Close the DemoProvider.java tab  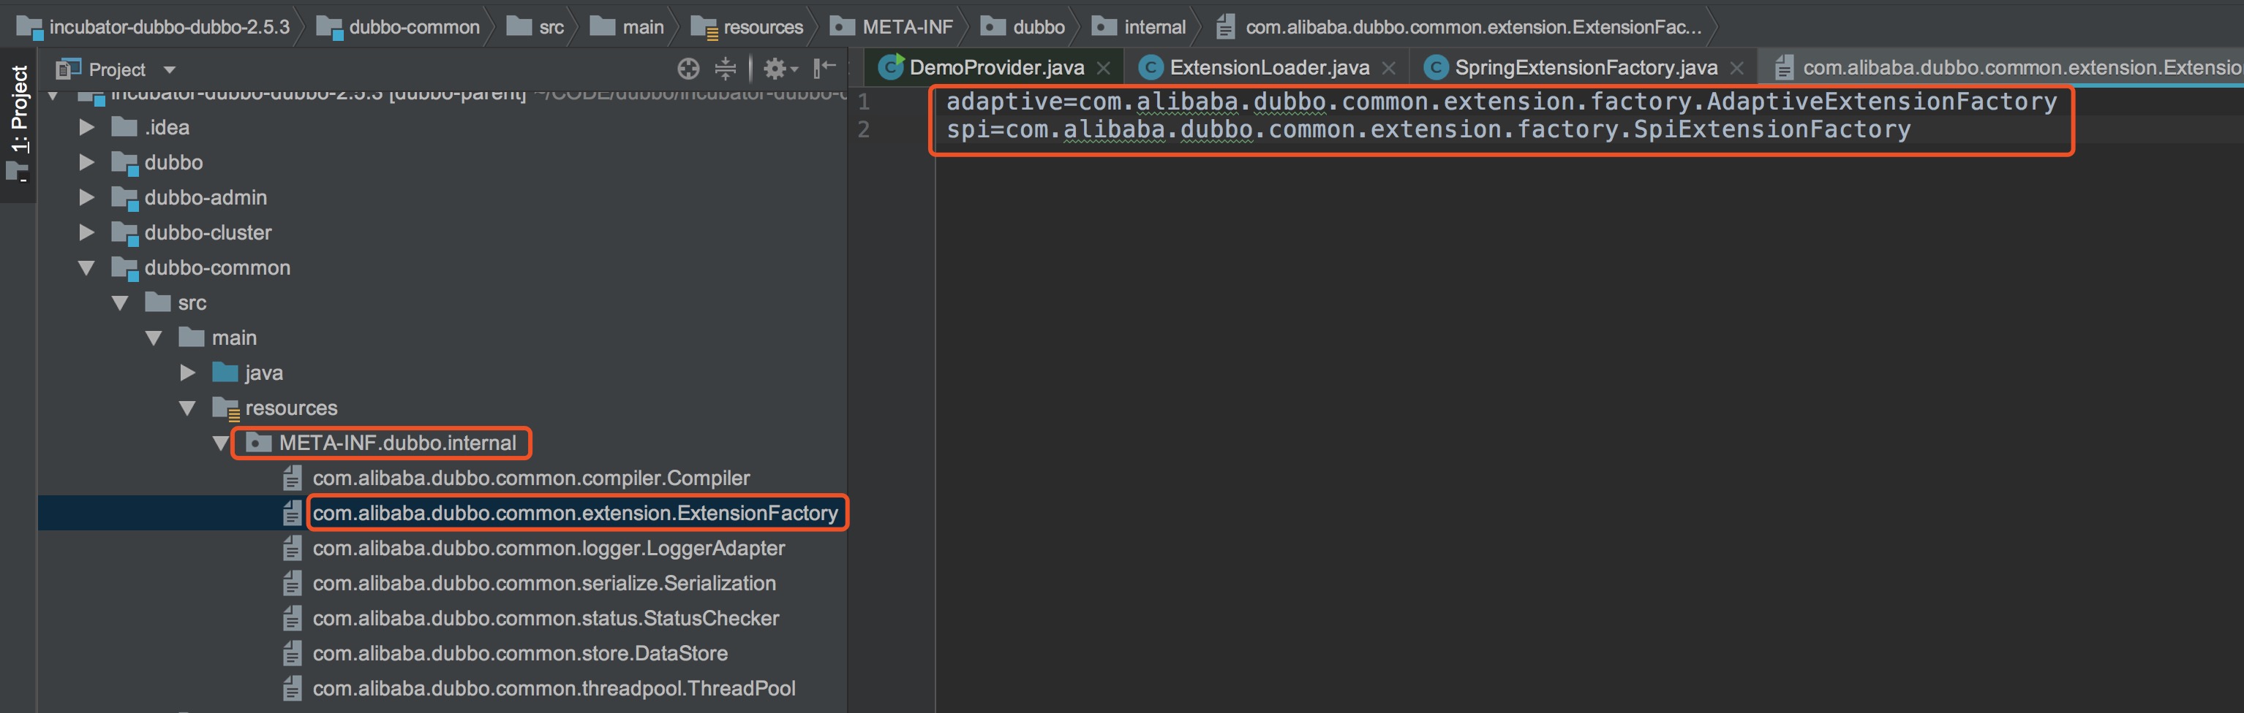[1103, 68]
